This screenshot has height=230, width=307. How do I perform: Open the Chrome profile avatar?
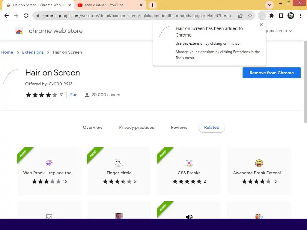pyautogui.click(x=291, y=16)
